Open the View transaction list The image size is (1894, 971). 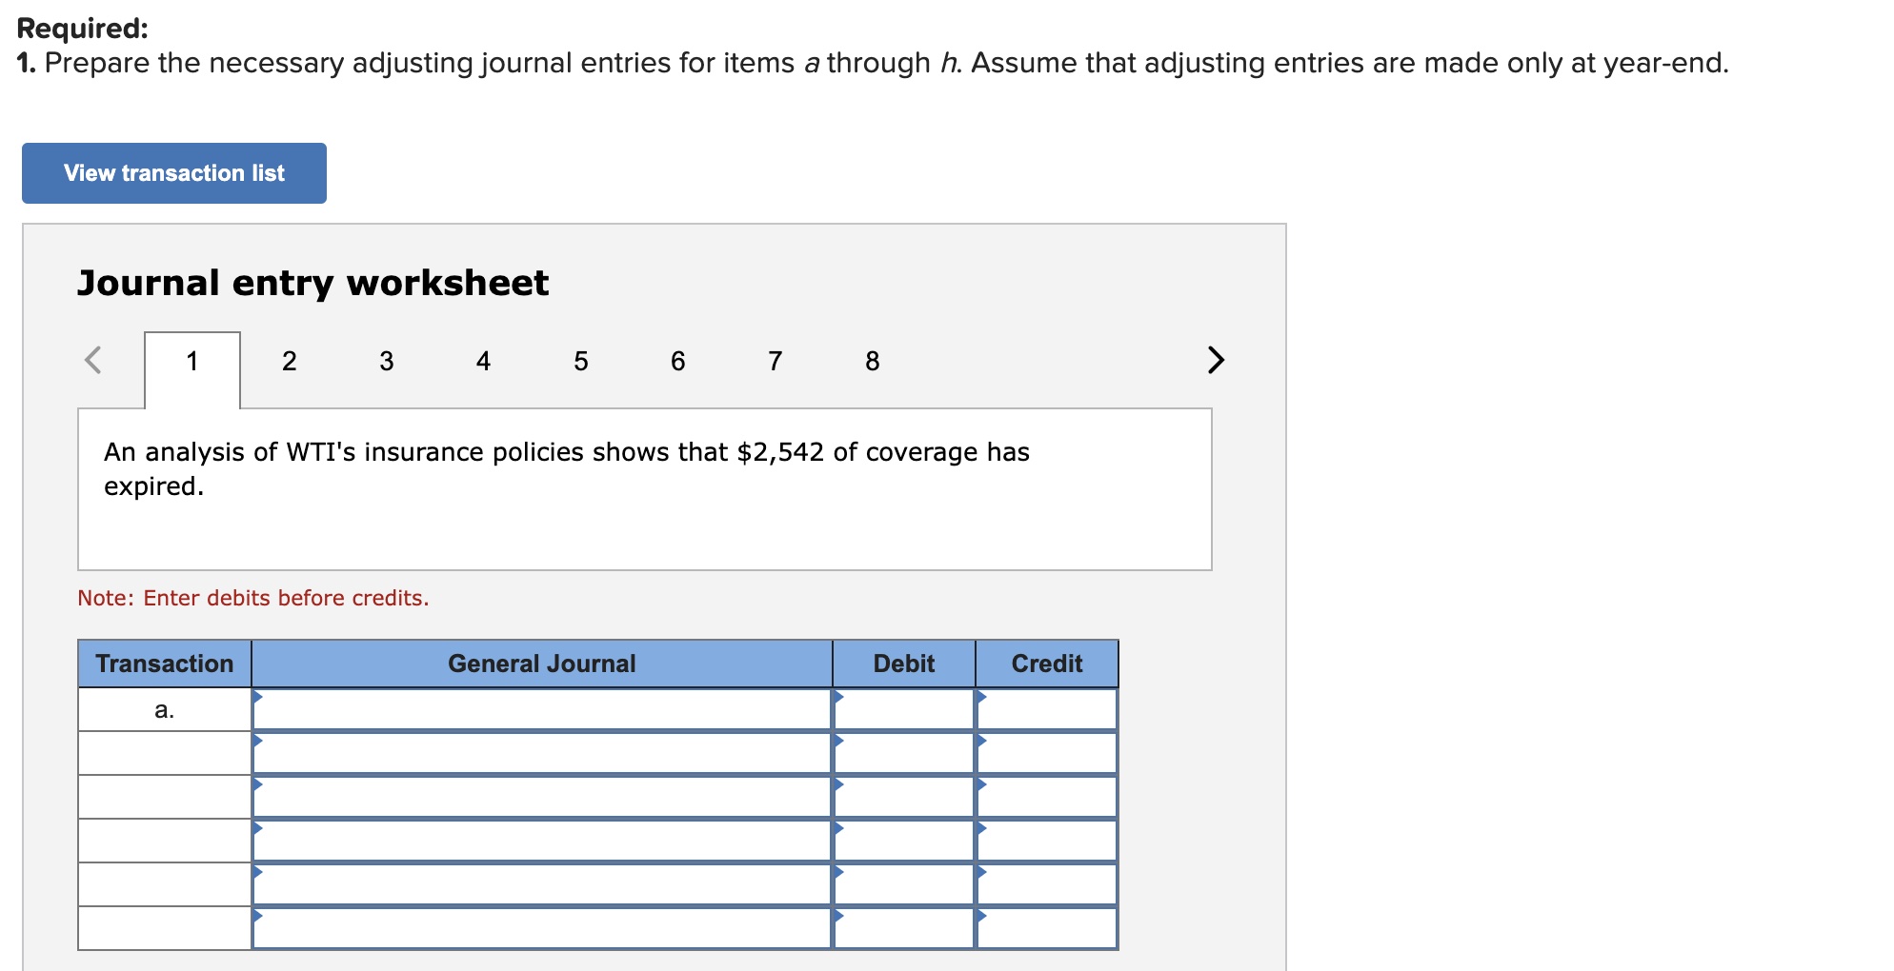pos(173,172)
